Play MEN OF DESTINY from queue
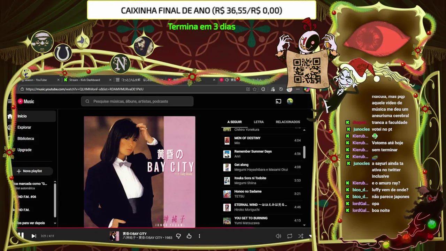 262,140
